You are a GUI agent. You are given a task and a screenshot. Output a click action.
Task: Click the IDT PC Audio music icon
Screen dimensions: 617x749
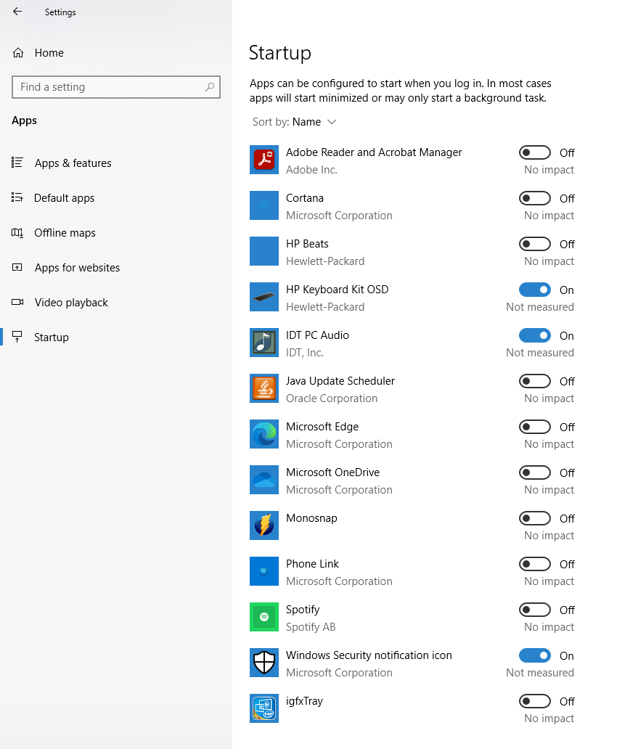(x=263, y=343)
